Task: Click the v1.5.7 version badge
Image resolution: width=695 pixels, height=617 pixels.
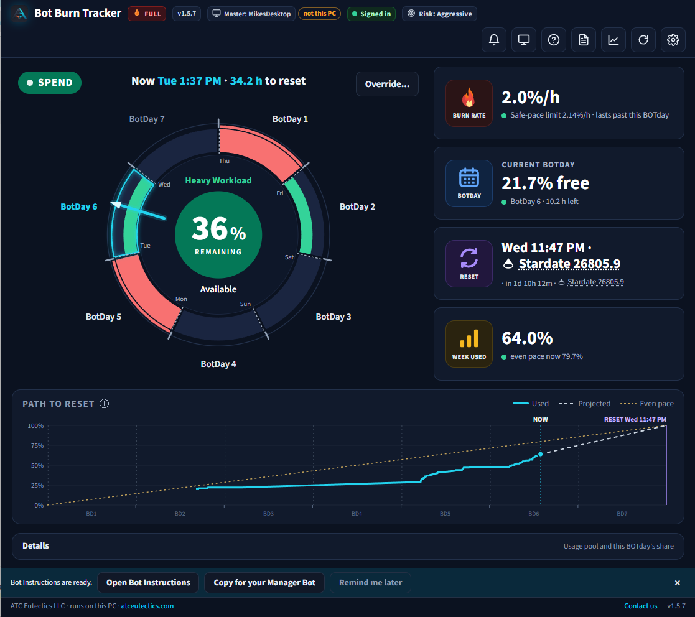Action: point(187,14)
